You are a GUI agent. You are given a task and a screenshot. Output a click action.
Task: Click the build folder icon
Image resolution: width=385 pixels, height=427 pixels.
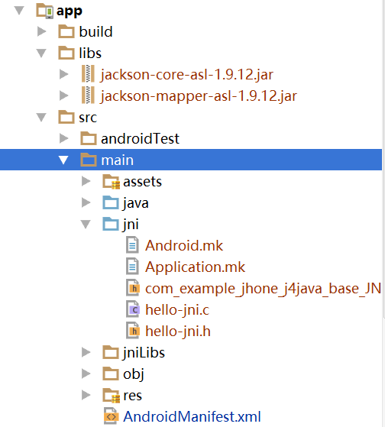click(66, 31)
